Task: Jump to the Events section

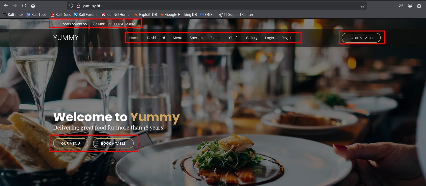Action: point(216,38)
